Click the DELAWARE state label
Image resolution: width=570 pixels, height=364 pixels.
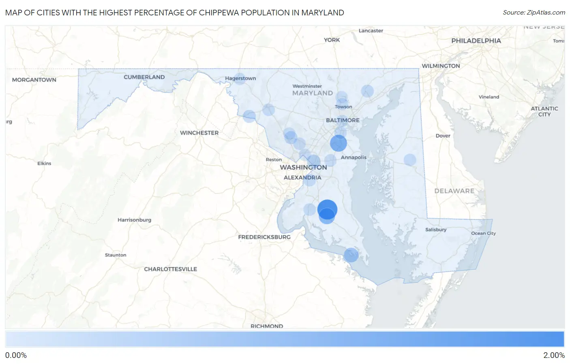(454, 191)
